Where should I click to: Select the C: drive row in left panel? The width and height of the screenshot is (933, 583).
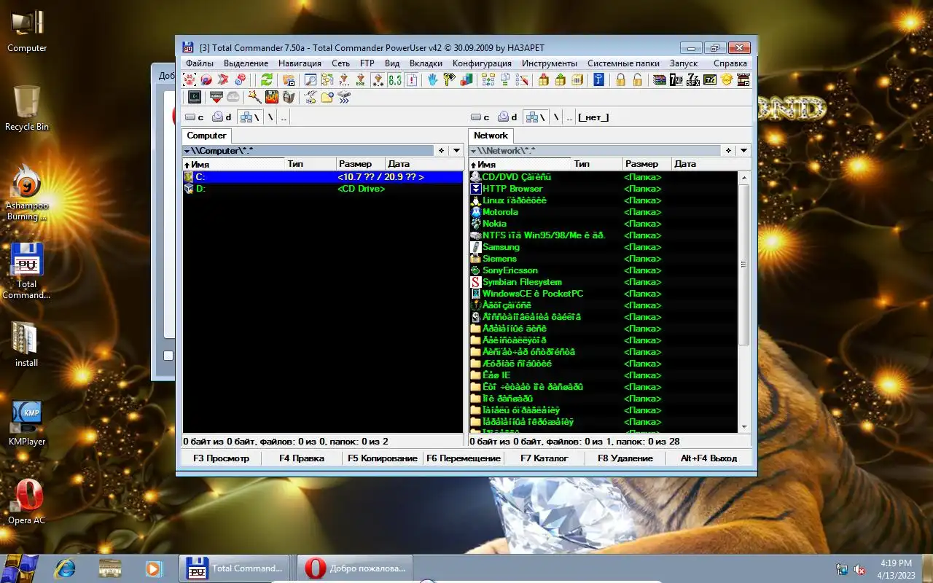(322, 177)
